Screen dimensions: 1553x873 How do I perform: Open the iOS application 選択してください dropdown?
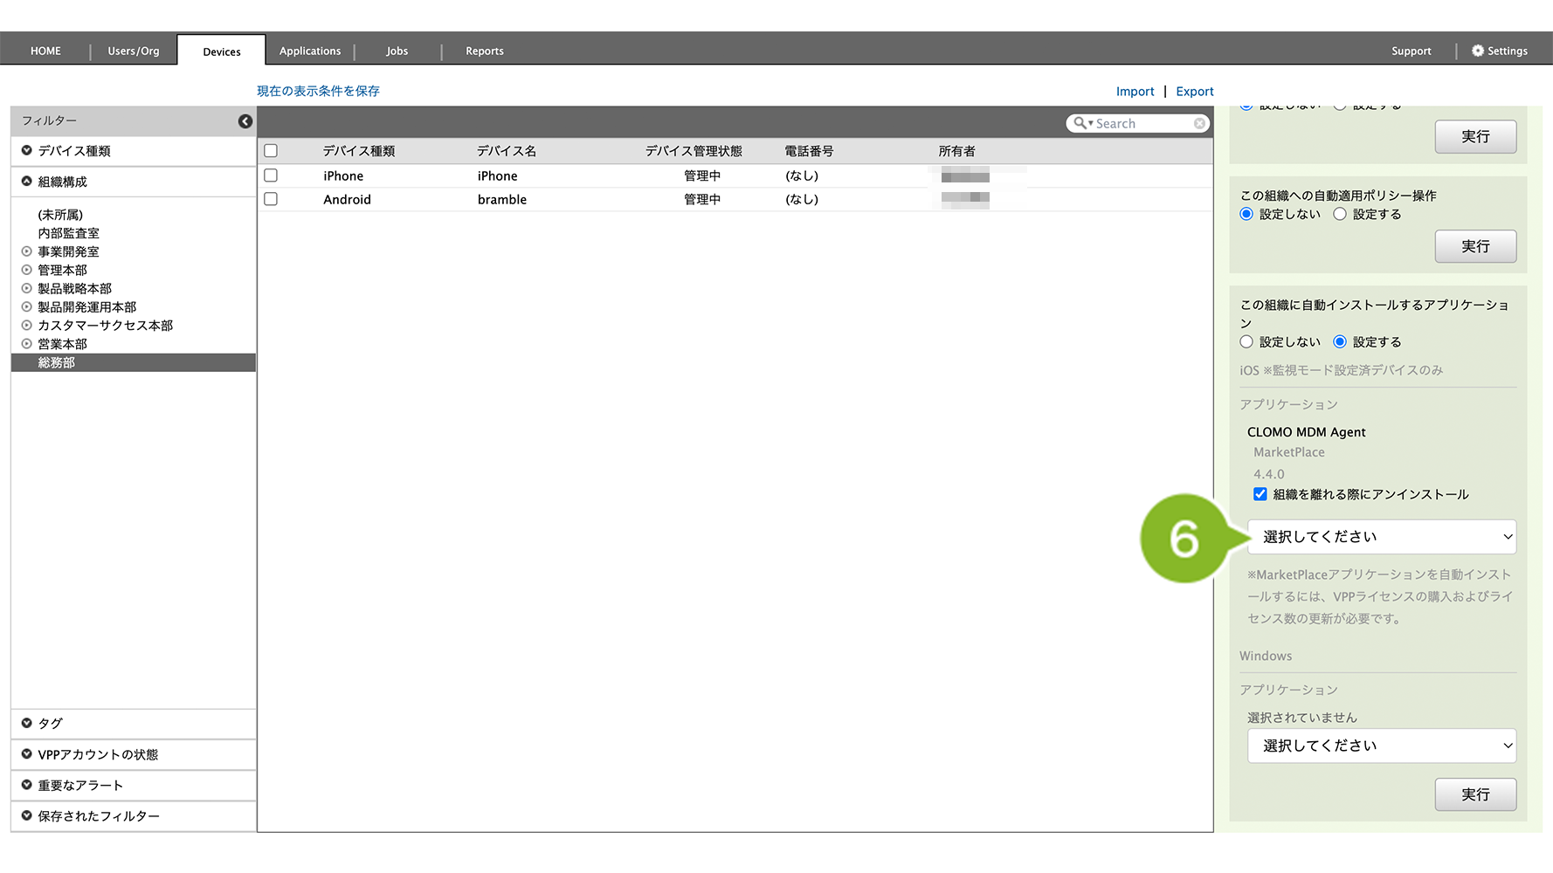point(1382,537)
